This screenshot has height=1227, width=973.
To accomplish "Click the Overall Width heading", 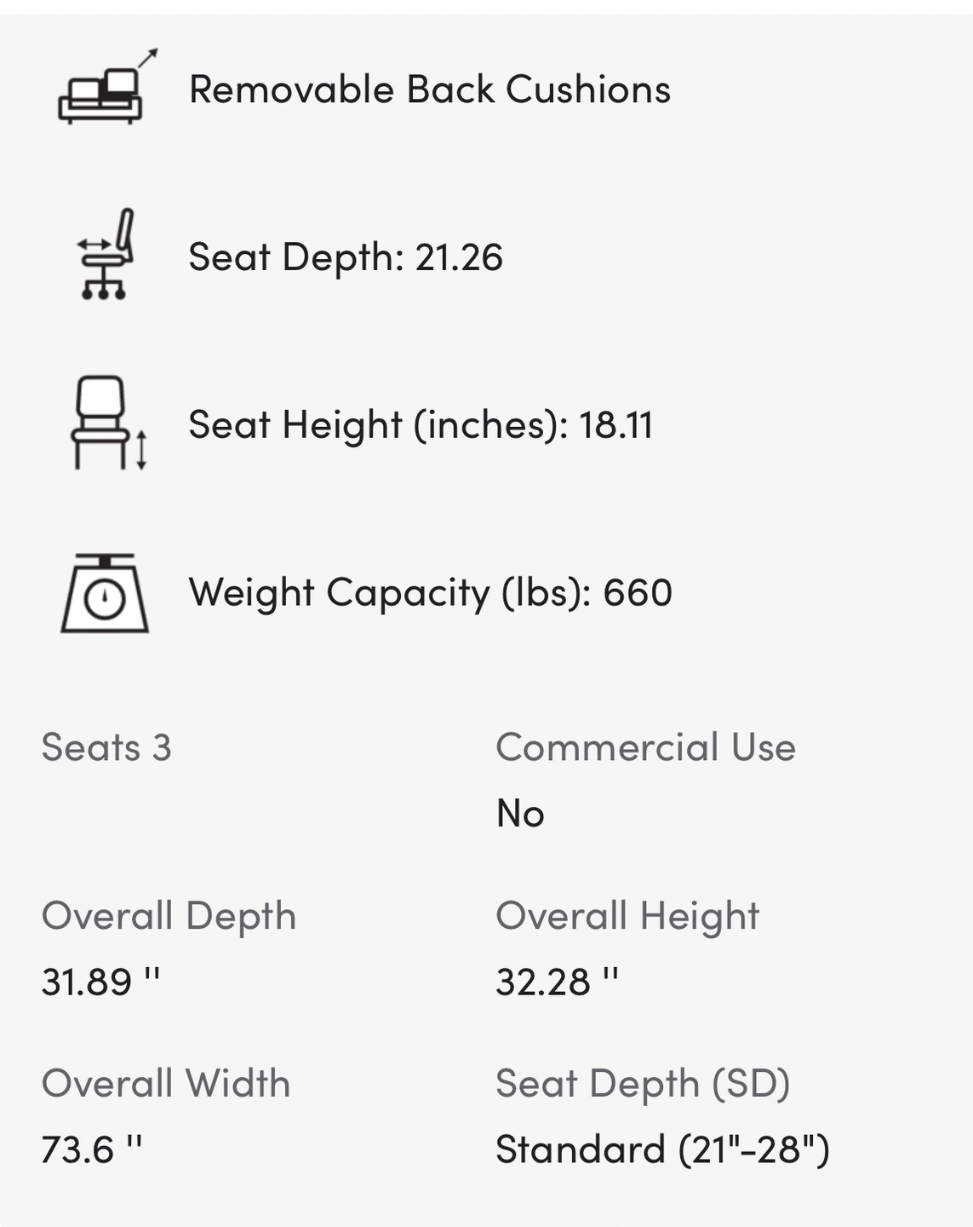I will coord(166,1084).
